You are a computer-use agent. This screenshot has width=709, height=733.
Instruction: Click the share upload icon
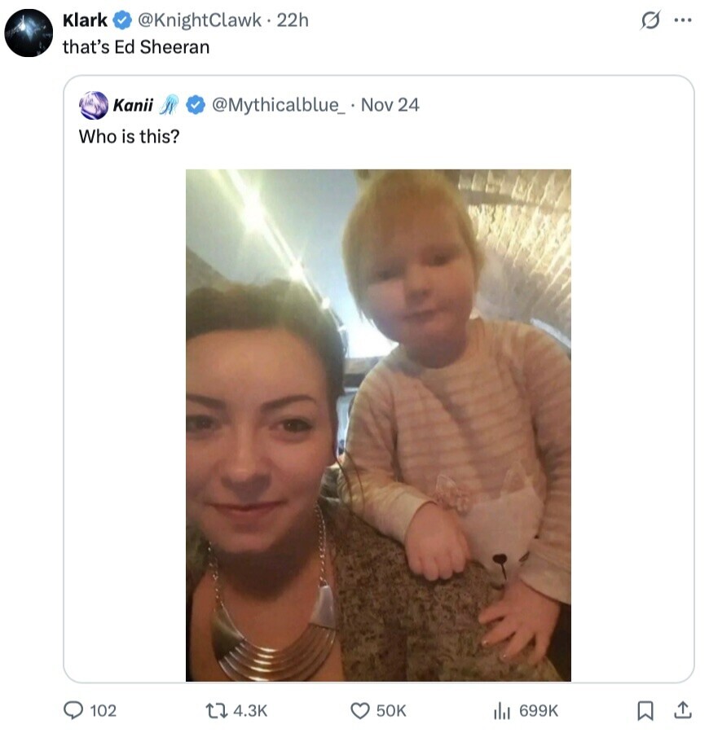681,710
